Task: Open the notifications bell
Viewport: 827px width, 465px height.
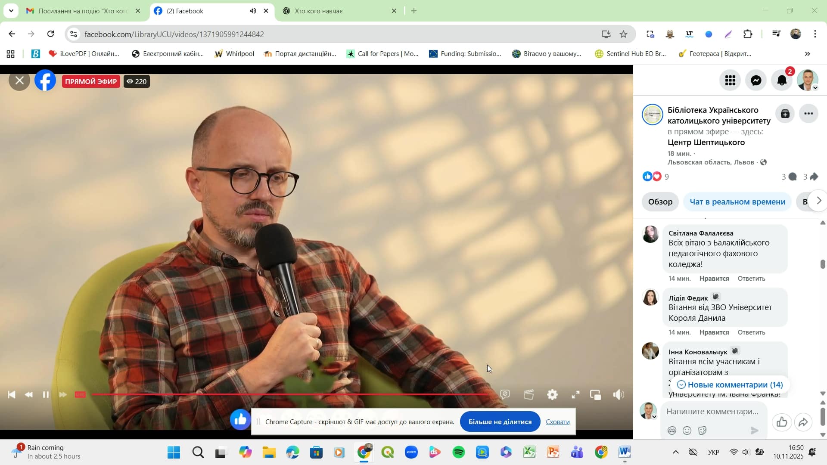Action: pyautogui.click(x=782, y=81)
